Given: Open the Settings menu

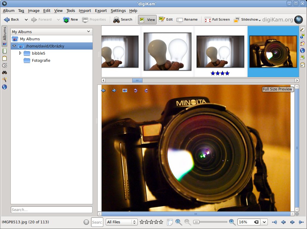Looking at the screenshot, I should tap(118, 10).
